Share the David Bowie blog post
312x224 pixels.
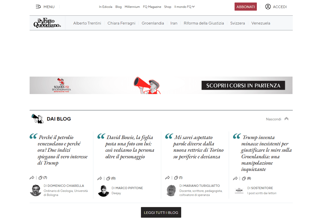[100, 178]
